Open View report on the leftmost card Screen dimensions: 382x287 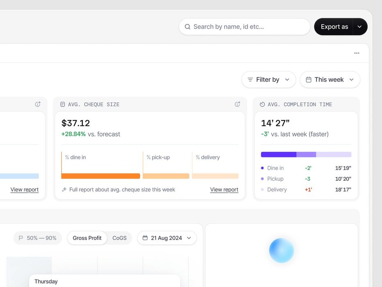(25, 189)
